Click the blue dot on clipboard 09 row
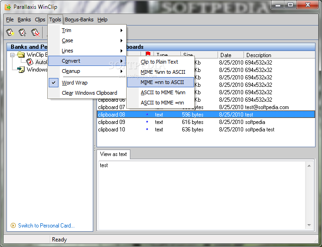 (147, 122)
